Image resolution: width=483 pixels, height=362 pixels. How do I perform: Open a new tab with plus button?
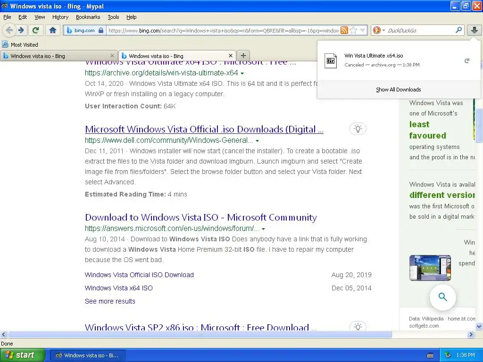[x=243, y=56]
